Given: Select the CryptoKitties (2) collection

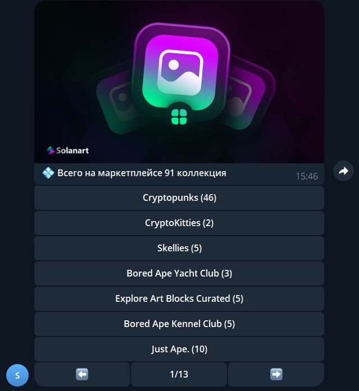Looking at the screenshot, I should (179, 223).
